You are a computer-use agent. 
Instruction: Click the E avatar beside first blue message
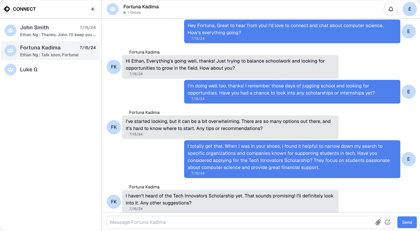[x=409, y=31]
